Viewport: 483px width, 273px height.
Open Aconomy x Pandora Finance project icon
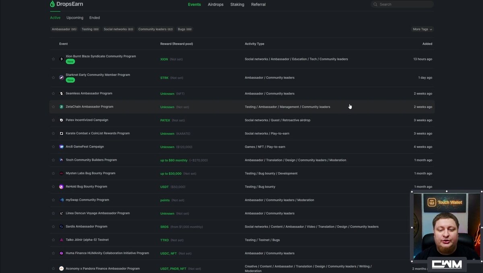click(x=62, y=268)
